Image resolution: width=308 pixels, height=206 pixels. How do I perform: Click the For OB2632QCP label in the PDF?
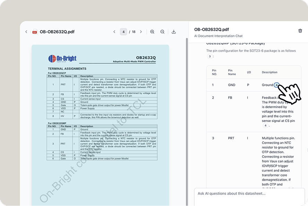pos(57,73)
